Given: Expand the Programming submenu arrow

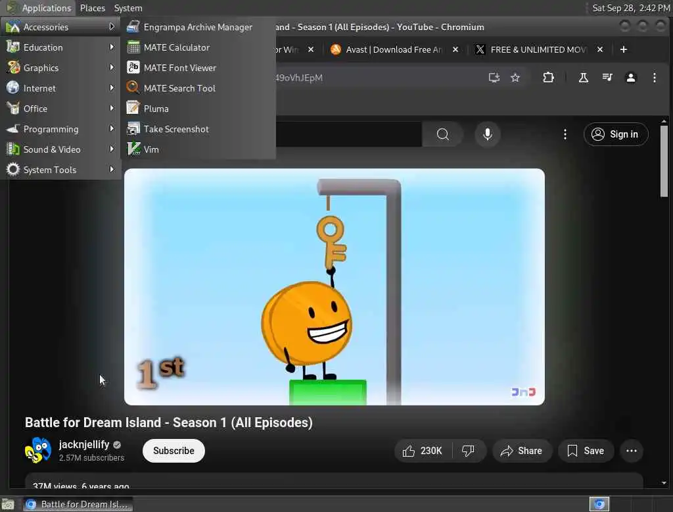Looking at the screenshot, I should 112,128.
